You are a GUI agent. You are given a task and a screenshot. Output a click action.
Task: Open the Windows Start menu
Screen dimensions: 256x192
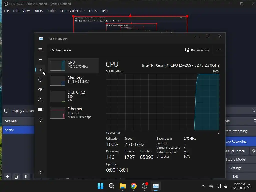tap(100, 186)
